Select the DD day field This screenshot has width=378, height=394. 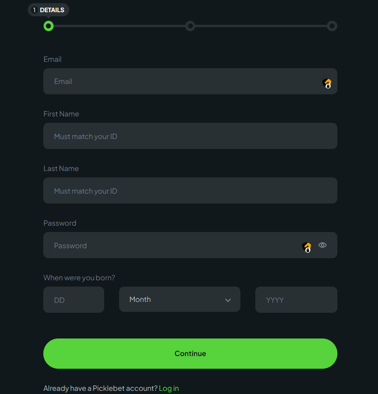pyautogui.click(x=74, y=300)
